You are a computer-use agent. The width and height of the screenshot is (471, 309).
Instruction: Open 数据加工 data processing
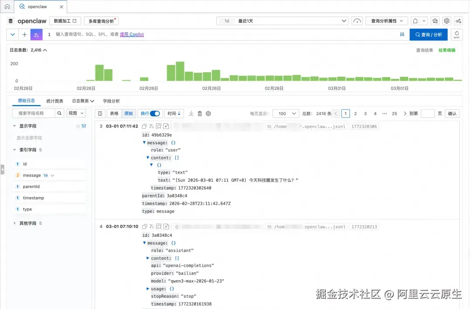(x=65, y=21)
